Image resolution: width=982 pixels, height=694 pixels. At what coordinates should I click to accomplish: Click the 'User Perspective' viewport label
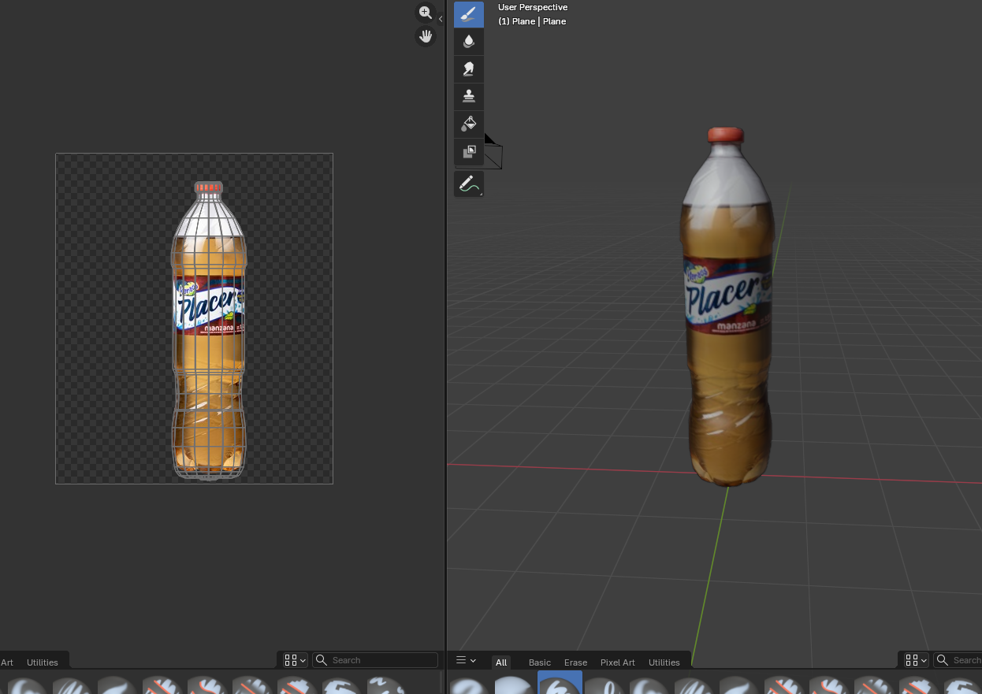[533, 7]
